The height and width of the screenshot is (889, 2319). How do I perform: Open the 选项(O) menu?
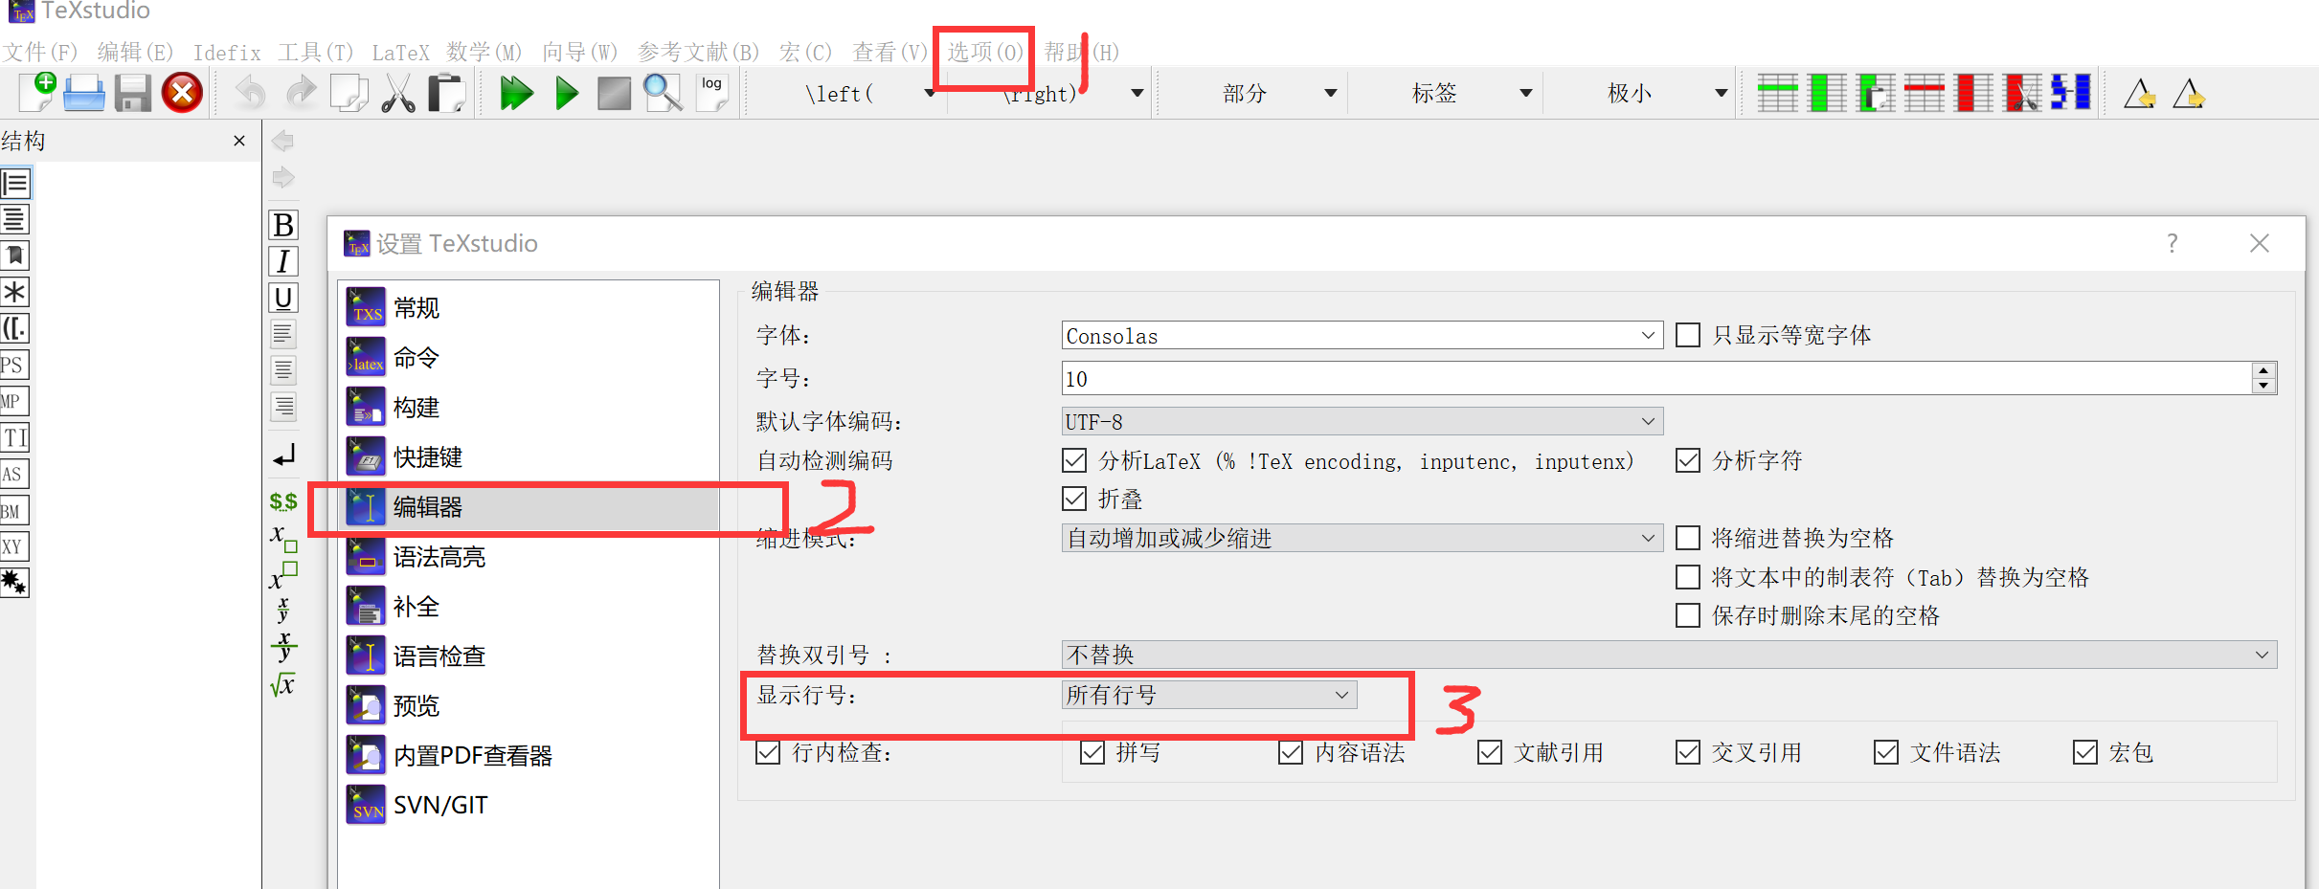(x=985, y=52)
